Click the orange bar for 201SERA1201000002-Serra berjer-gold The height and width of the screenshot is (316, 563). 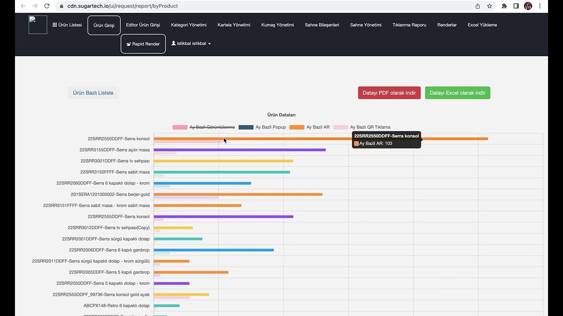click(x=238, y=194)
